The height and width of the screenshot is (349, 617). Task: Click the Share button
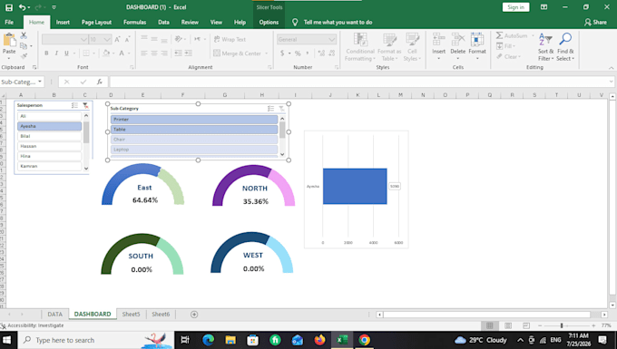pos(595,22)
